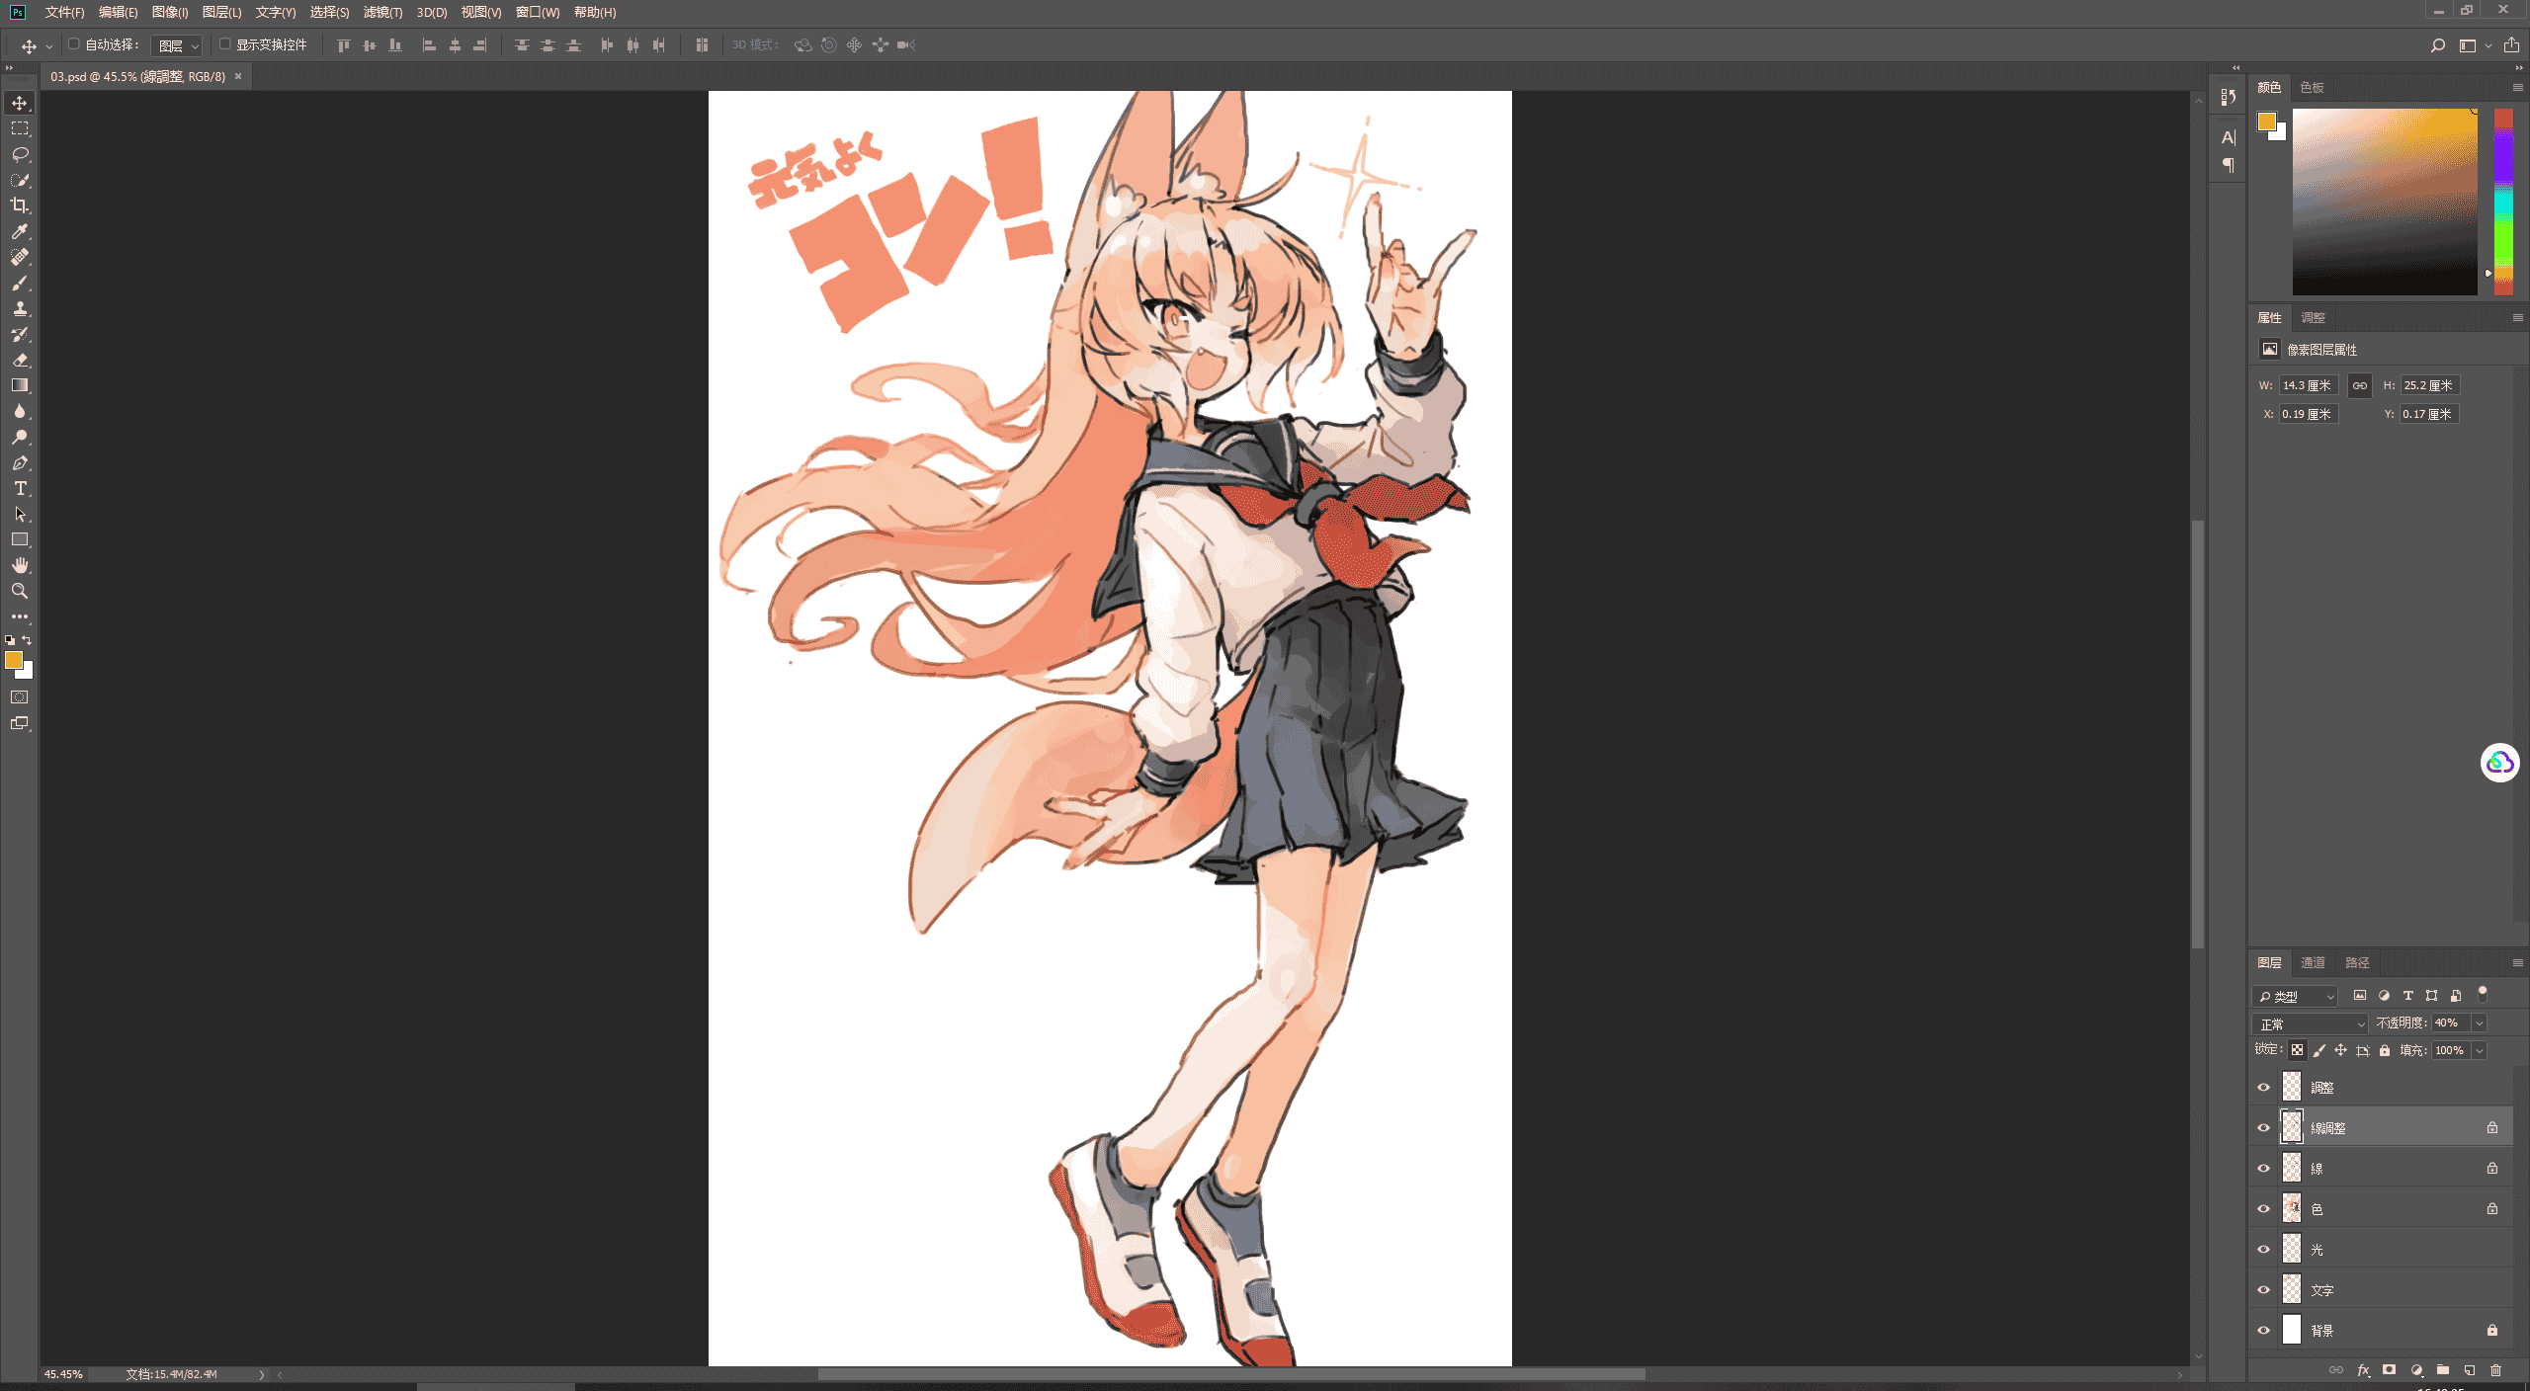
Task: Select the Crop tool
Action: [20, 205]
